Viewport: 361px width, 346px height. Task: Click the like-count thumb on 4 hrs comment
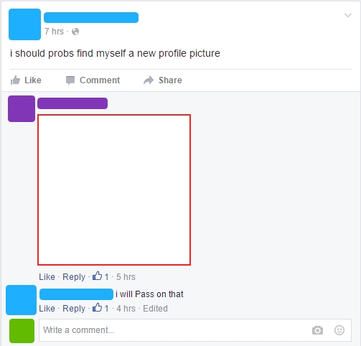tap(97, 307)
